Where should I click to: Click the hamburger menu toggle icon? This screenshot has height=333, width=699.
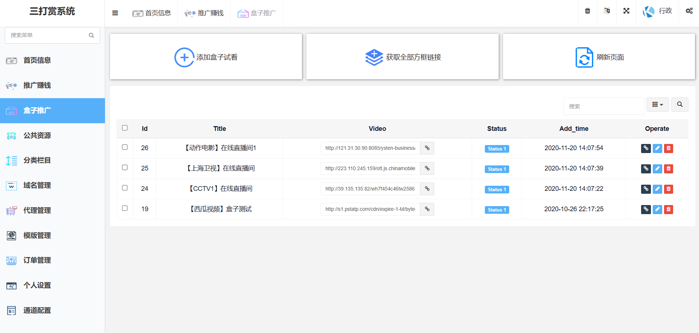pyautogui.click(x=115, y=13)
